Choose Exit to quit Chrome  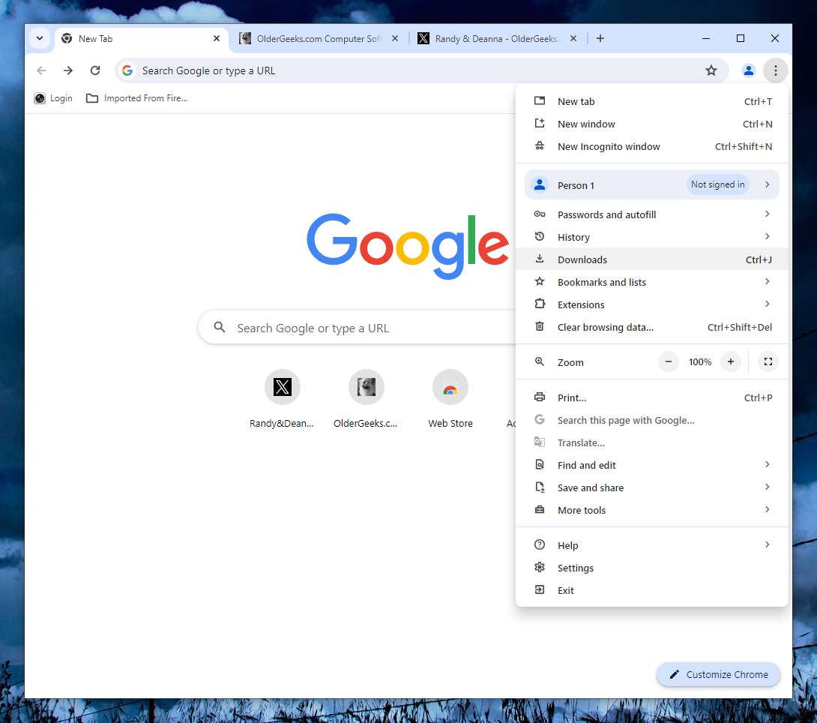[x=652, y=590]
